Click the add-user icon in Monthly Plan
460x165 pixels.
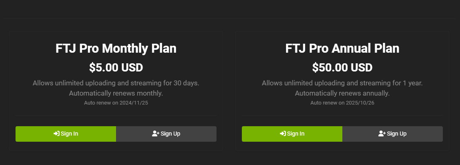(x=156, y=134)
